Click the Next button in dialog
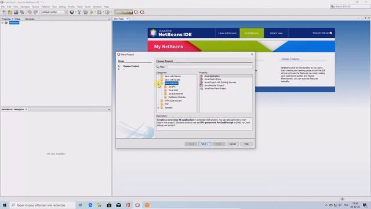This screenshot has width=371, height=209. [205, 144]
